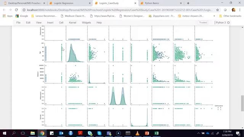Image resolution: width=244 pixels, height=137 pixels.
Task: Open PowerPoint from the taskbar
Action: click(x=147, y=133)
